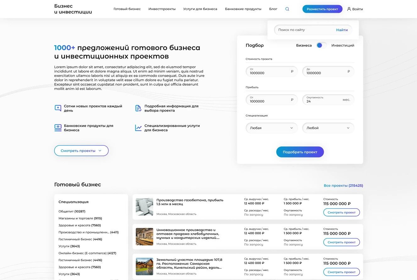Click the document icon beside Подробная информация

pyautogui.click(x=138, y=108)
